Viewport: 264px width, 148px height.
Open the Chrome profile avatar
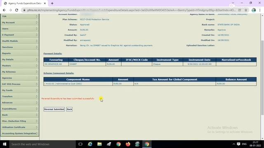click(x=254, y=10)
